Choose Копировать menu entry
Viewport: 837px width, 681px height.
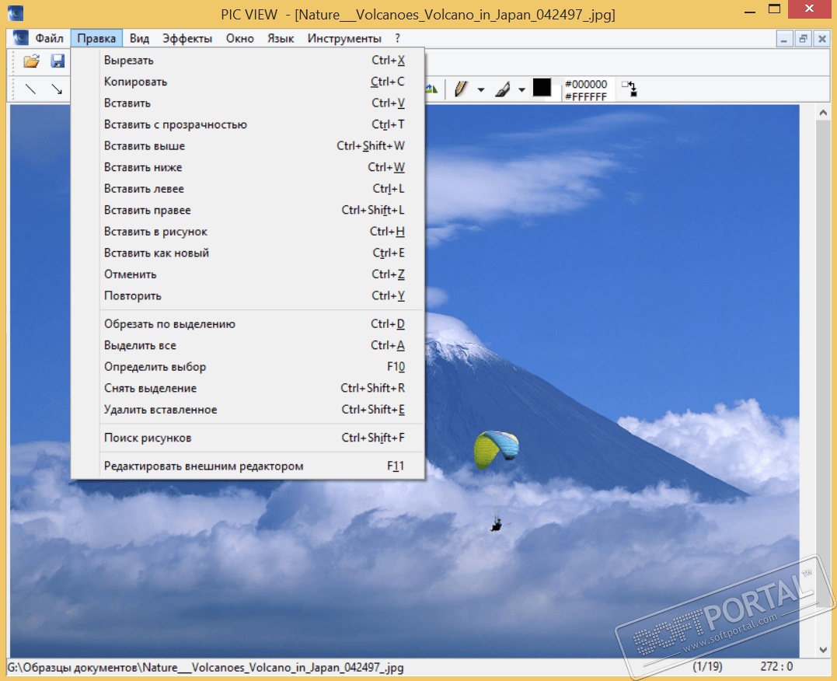(248, 82)
